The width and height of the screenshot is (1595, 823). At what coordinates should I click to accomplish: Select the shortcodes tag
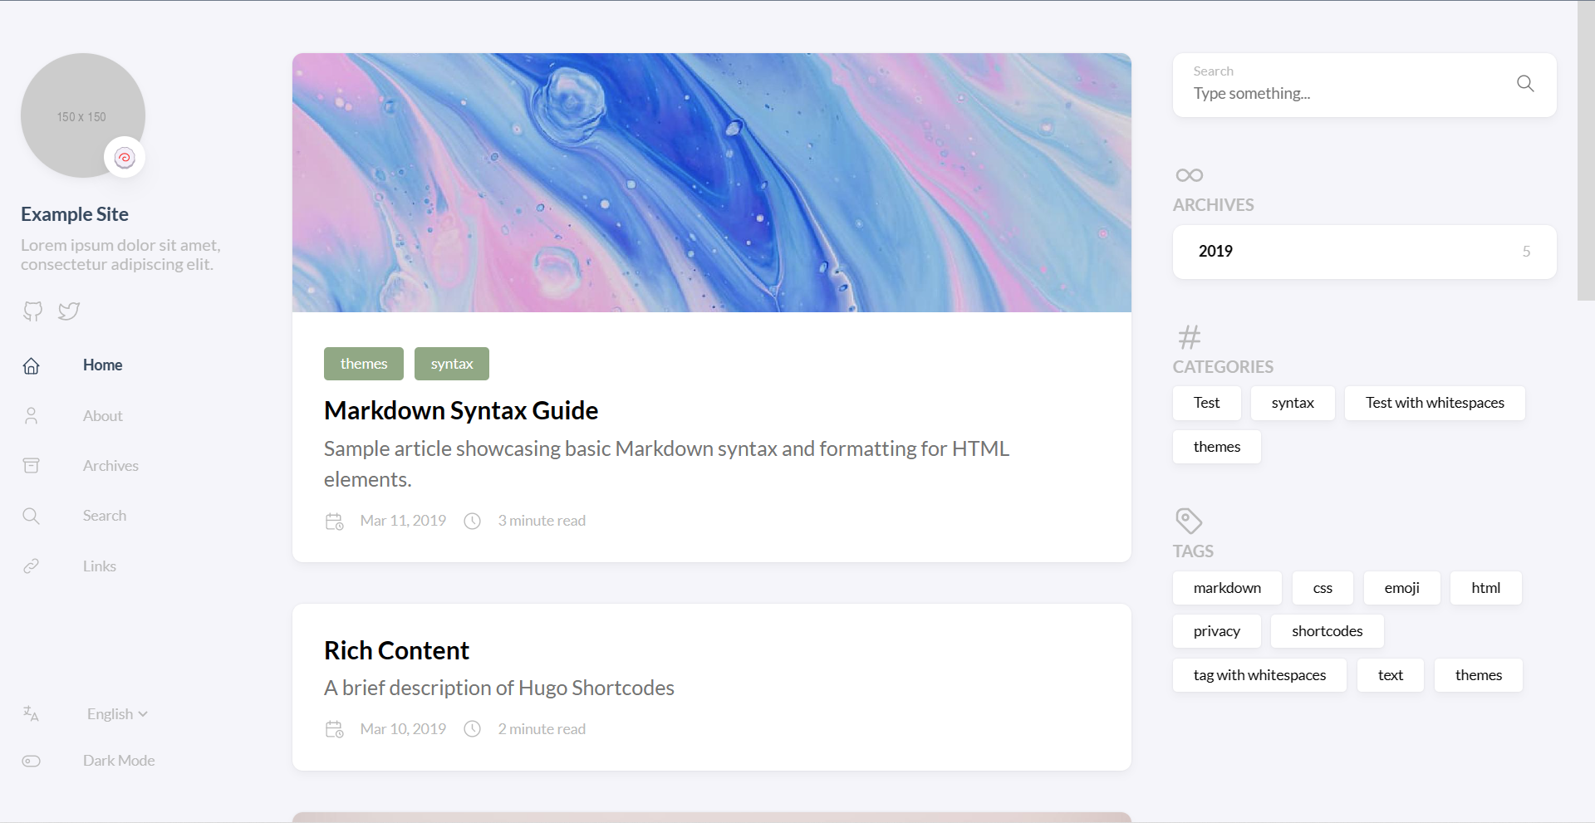point(1327,631)
